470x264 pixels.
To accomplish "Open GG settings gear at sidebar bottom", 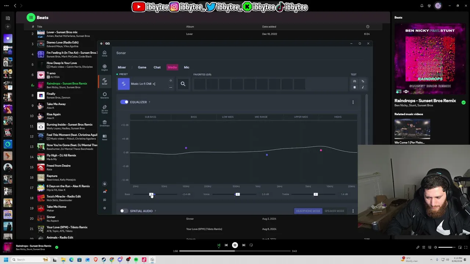I will [x=105, y=208].
